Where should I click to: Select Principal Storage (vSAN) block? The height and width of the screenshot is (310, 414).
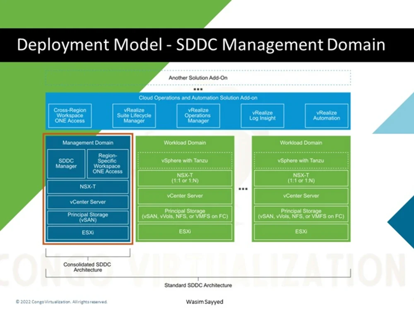[x=87, y=217]
